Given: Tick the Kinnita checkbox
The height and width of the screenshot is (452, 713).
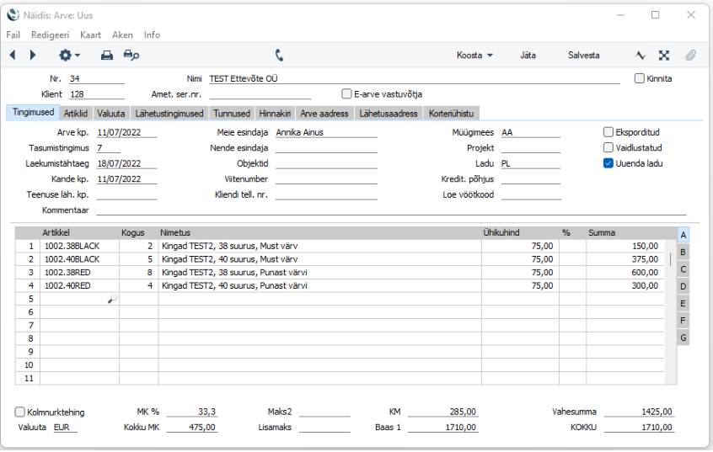Looking at the screenshot, I should (640, 78).
